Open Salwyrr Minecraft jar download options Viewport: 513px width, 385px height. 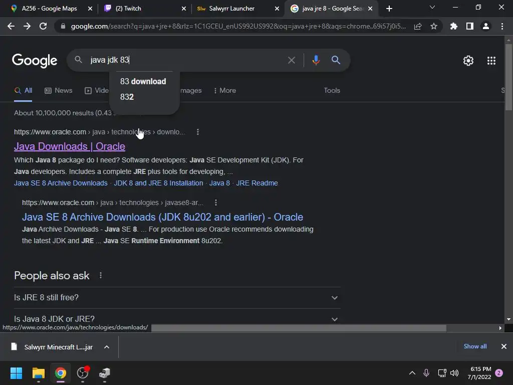[x=107, y=347]
